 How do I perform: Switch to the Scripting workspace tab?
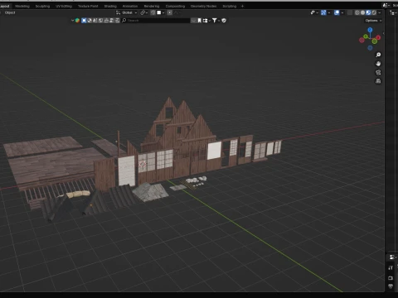[x=230, y=6]
